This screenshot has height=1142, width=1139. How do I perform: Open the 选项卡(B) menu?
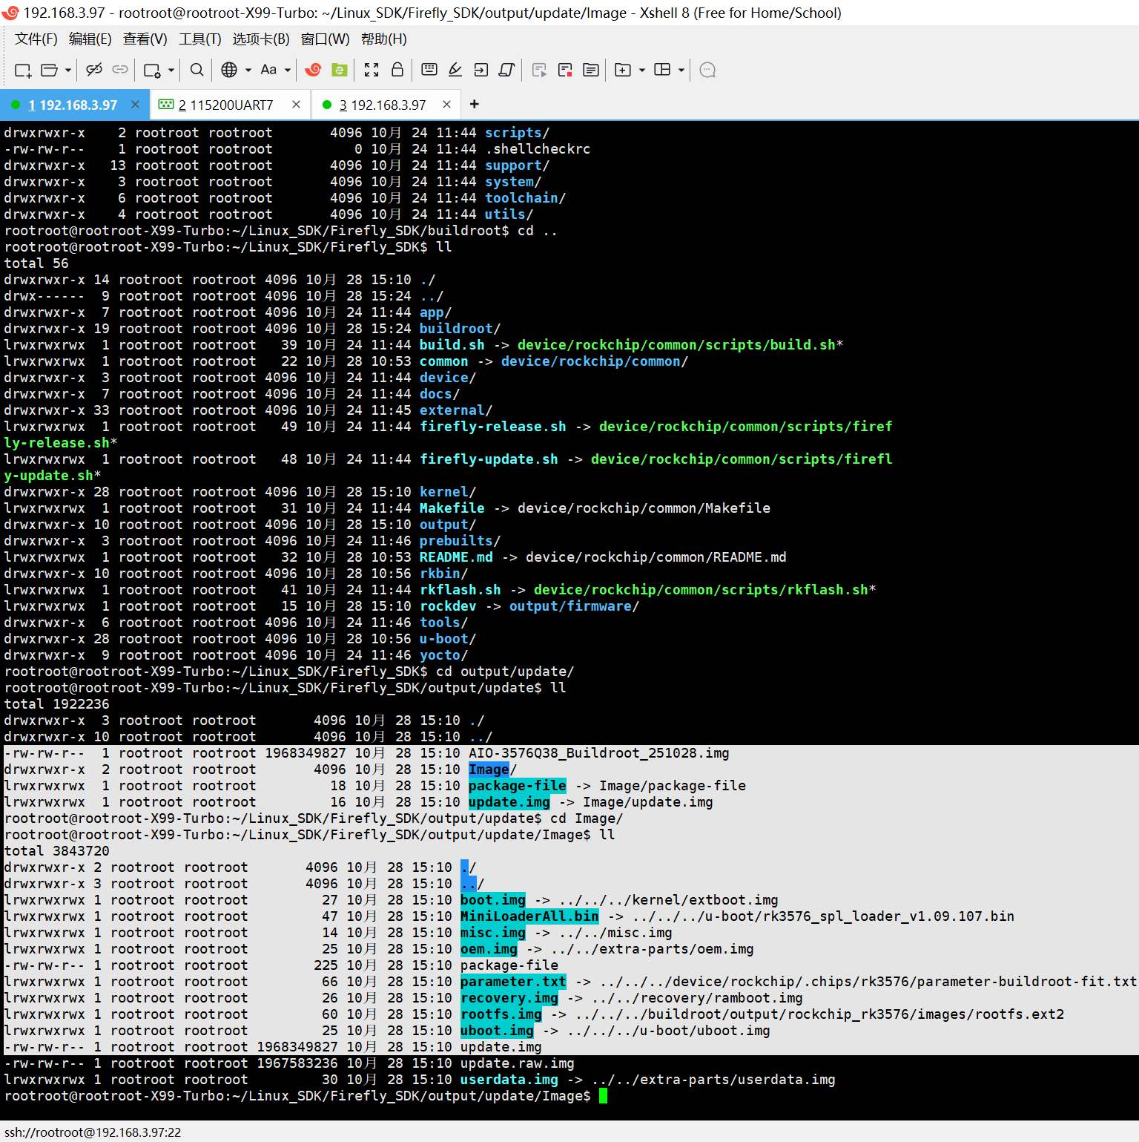(261, 39)
